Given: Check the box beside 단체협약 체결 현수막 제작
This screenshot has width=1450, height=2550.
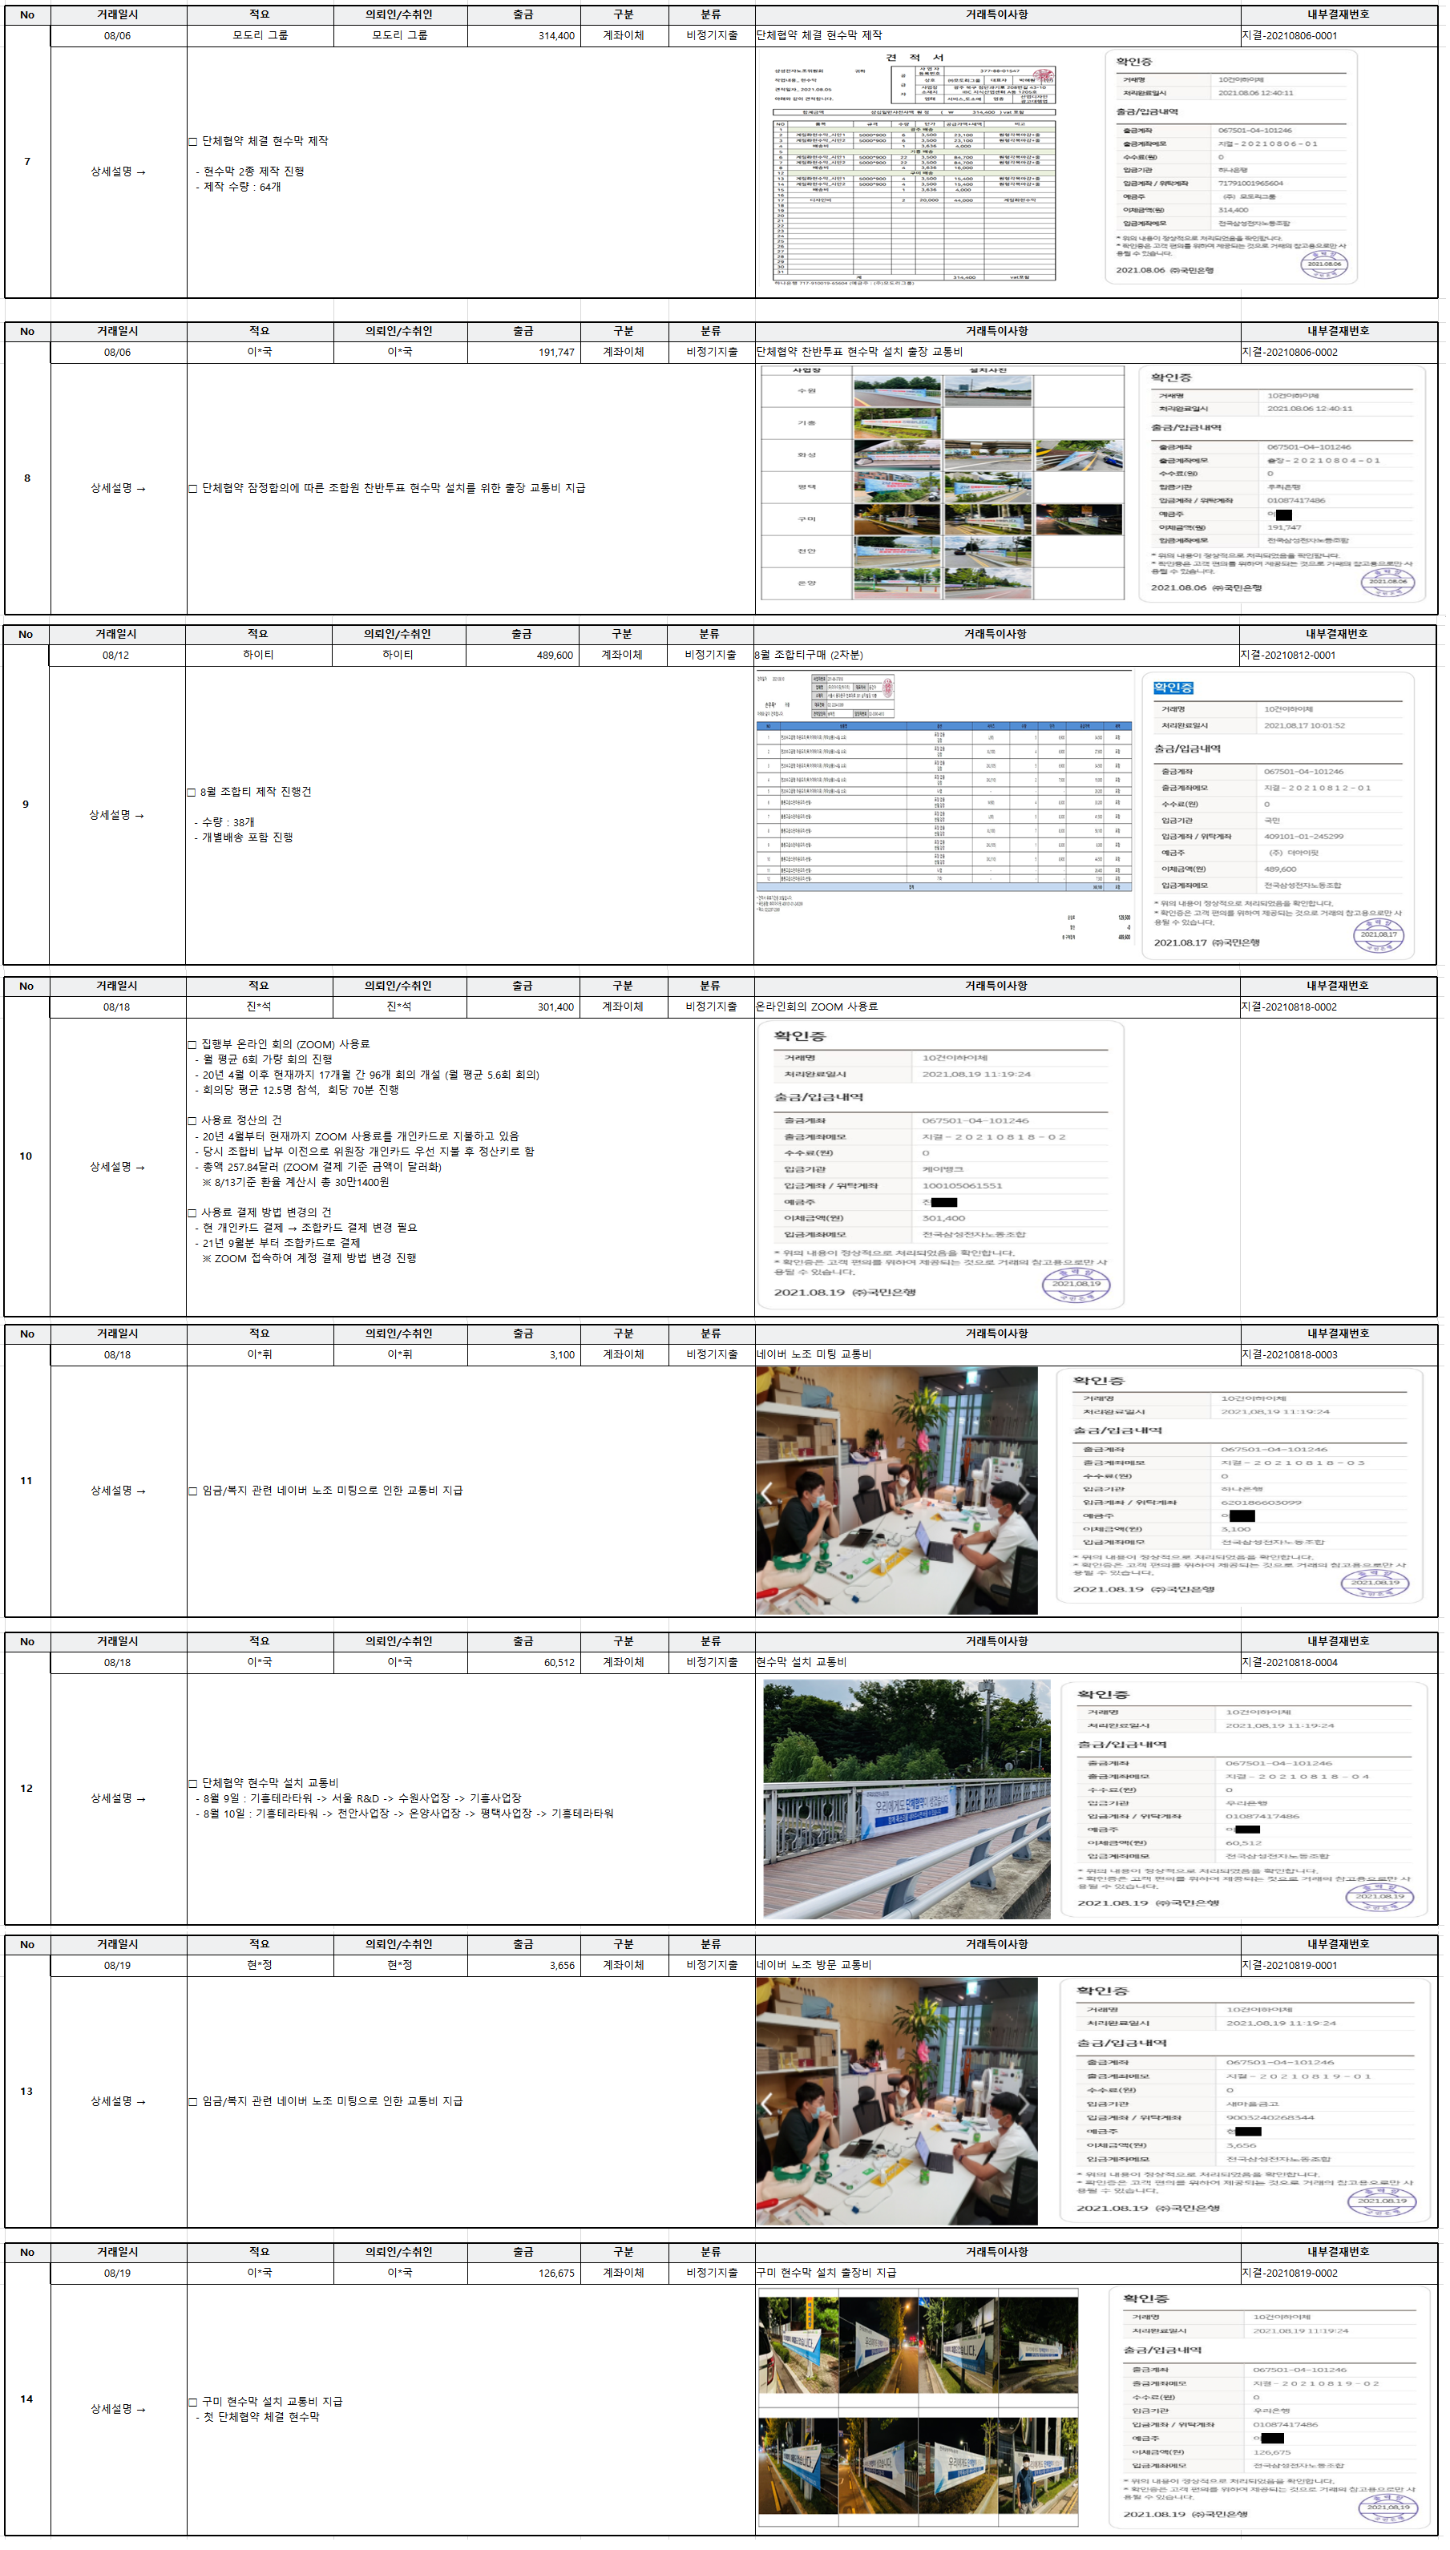Looking at the screenshot, I should coord(193,143).
